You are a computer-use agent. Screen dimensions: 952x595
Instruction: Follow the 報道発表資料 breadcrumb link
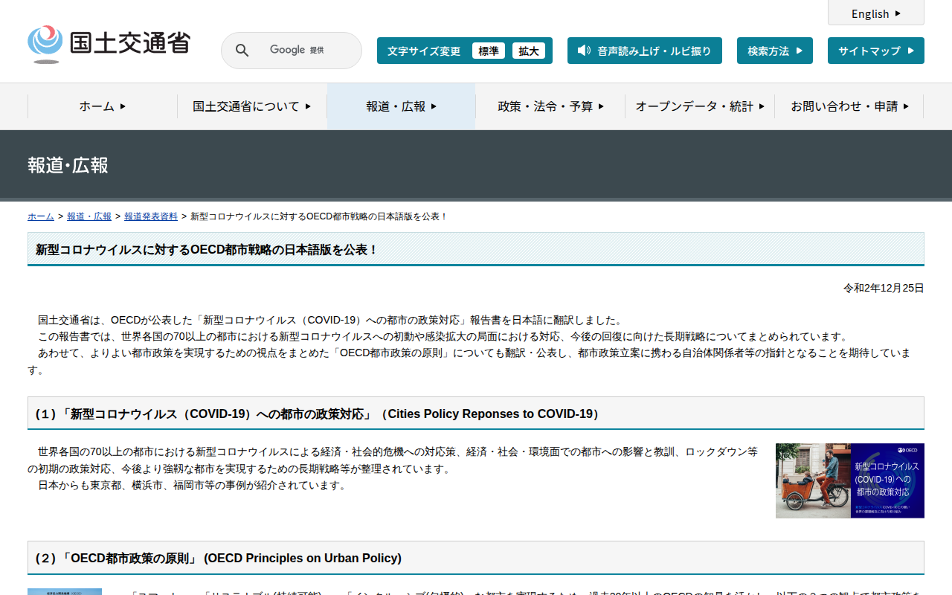151,216
